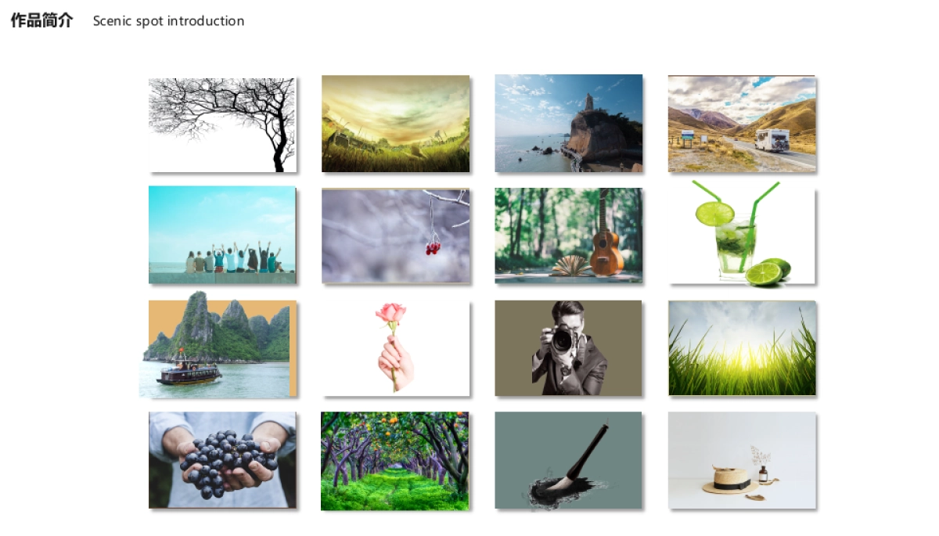
Task: Click the 作品简介 heading text
Action: tap(41, 21)
